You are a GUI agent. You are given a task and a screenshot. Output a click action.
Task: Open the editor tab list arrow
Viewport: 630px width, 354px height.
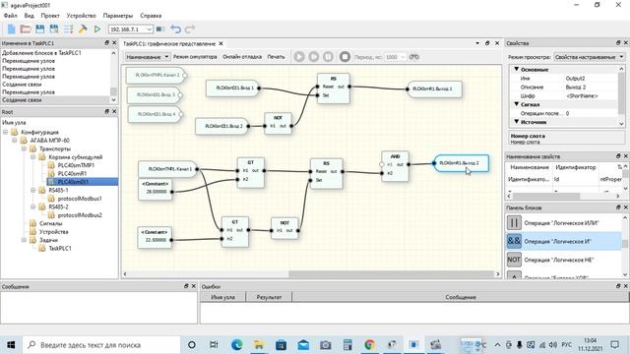click(x=477, y=43)
